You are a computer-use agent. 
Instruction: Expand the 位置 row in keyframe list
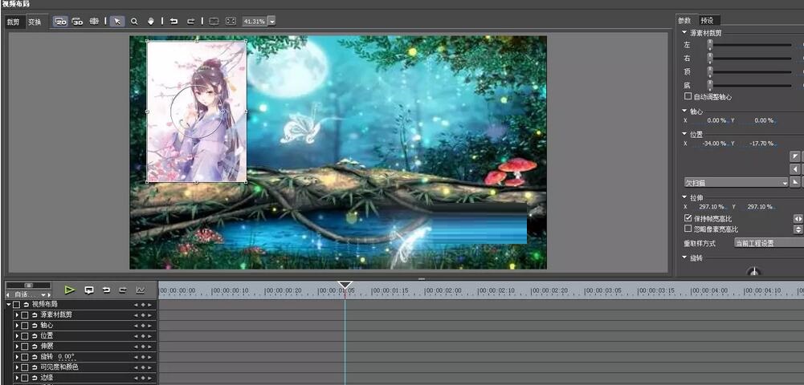coord(16,336)
